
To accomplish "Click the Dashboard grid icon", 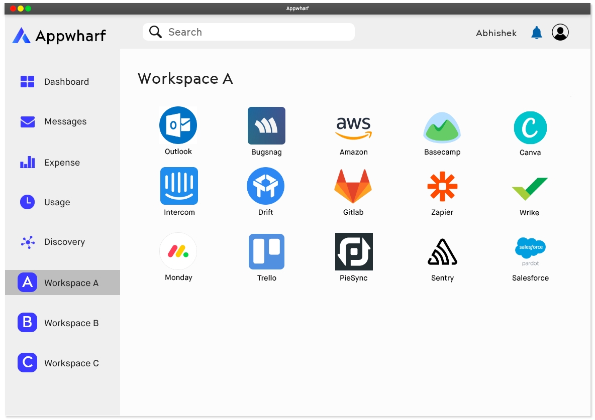I will [27, 81].
